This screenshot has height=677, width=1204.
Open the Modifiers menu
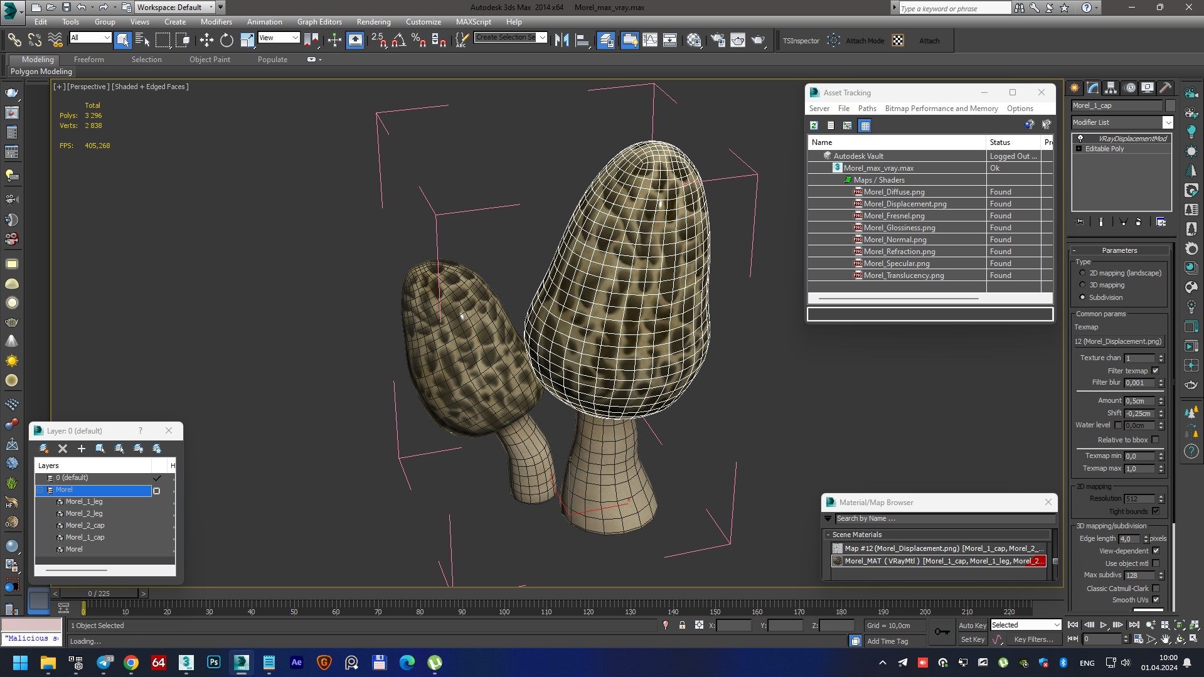point(216,22)
